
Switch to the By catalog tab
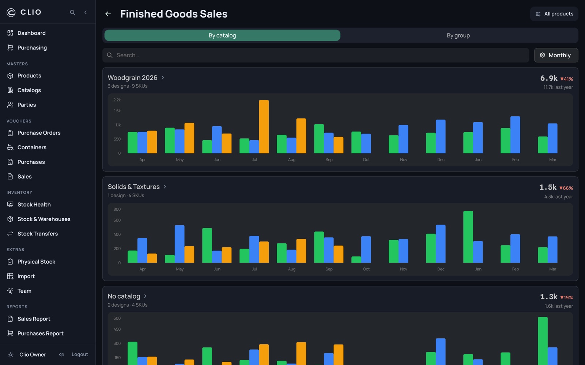tap(222, 35)
